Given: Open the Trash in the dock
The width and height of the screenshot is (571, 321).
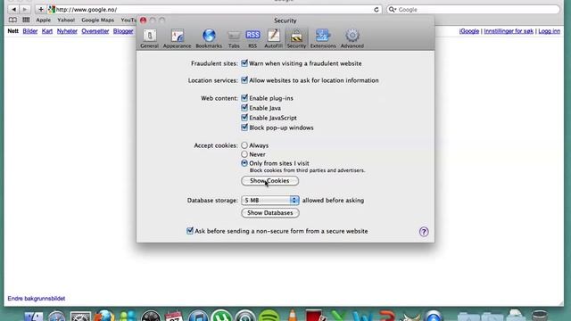Looking at the screenshot, I should (540, 316).
